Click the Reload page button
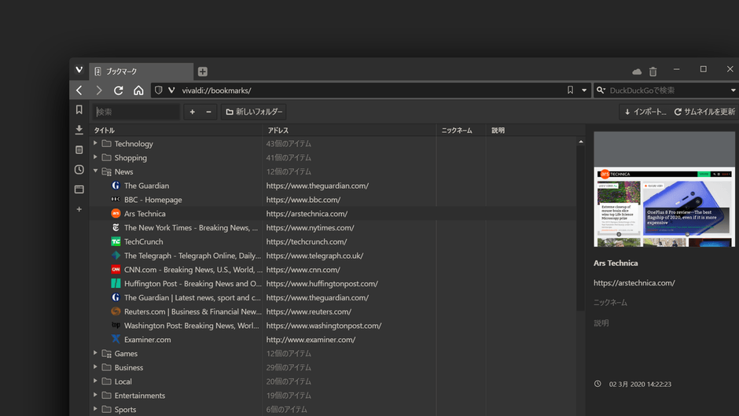739x416 pixels. pyautogui.click(x=119, y=90)
